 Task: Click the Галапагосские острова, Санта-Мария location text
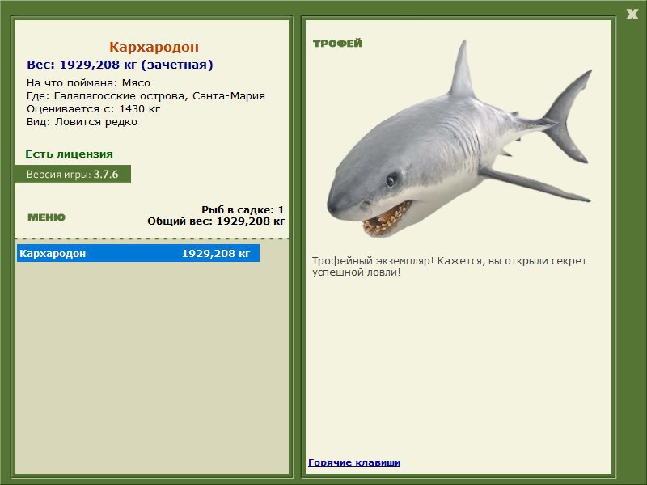[159, 96]
